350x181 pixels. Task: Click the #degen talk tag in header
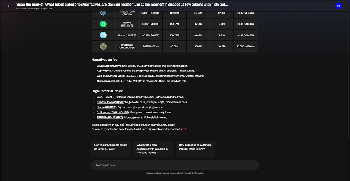pos(47,8)
